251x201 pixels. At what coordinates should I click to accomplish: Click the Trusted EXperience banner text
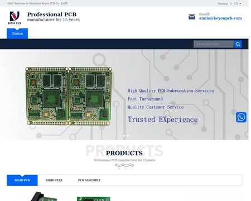click(163, 119)
